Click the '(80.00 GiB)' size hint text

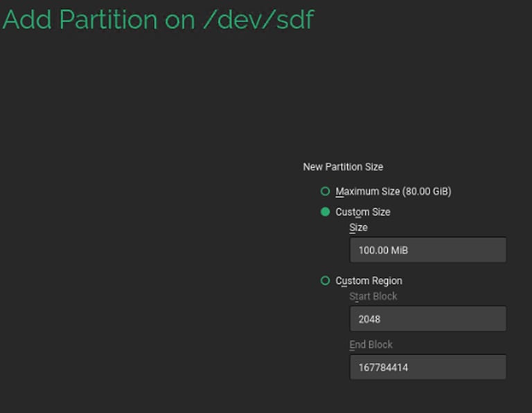[x=427, y=191]
